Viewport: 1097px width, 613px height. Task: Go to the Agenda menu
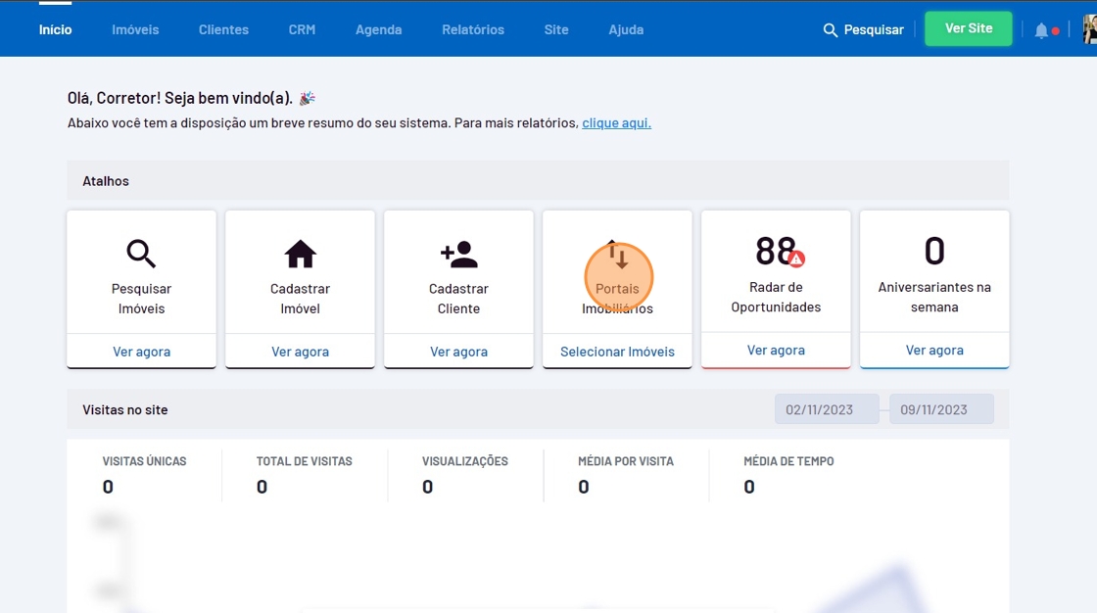(378, 29)
